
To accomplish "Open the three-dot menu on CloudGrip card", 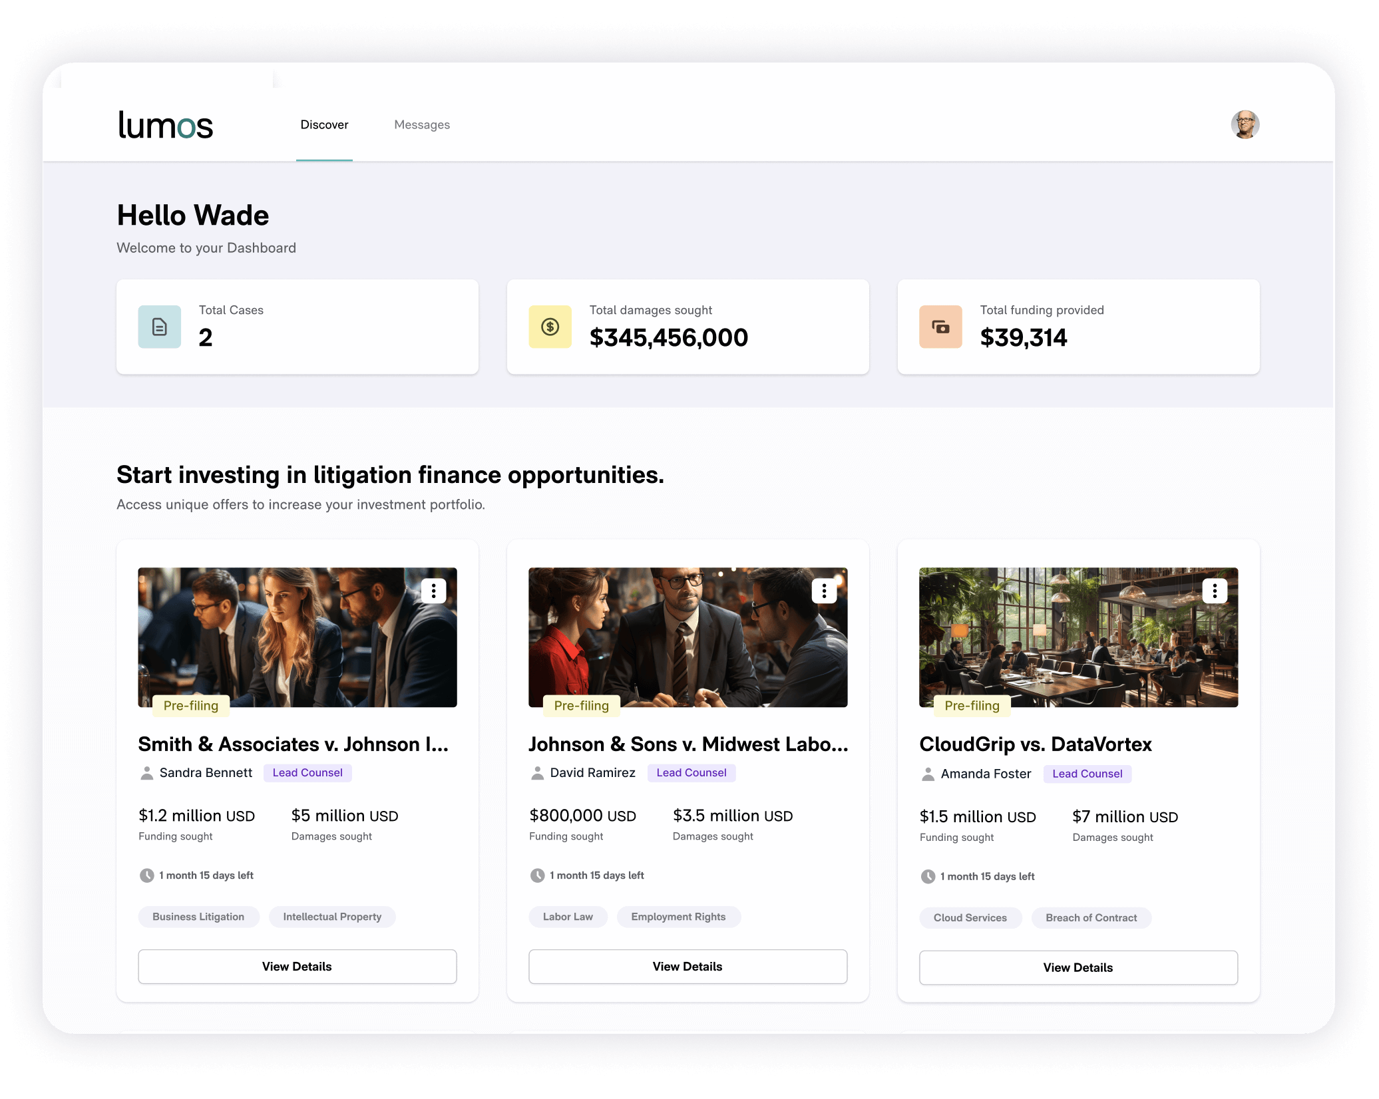I will [1215, 591].
